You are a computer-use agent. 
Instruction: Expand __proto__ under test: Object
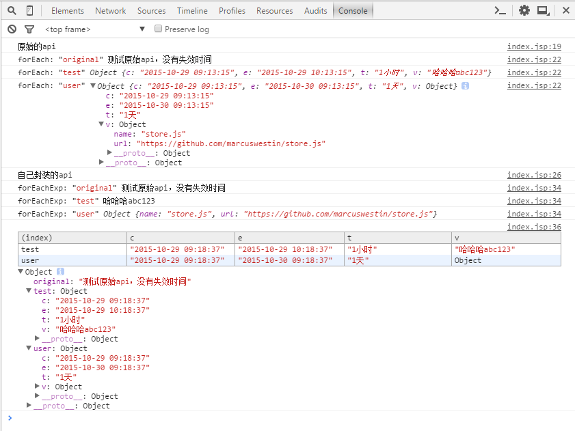(x=37, y=338)
